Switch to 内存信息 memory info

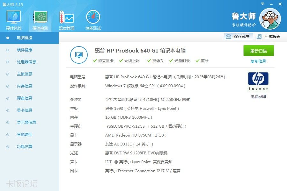tap(25, 86)
